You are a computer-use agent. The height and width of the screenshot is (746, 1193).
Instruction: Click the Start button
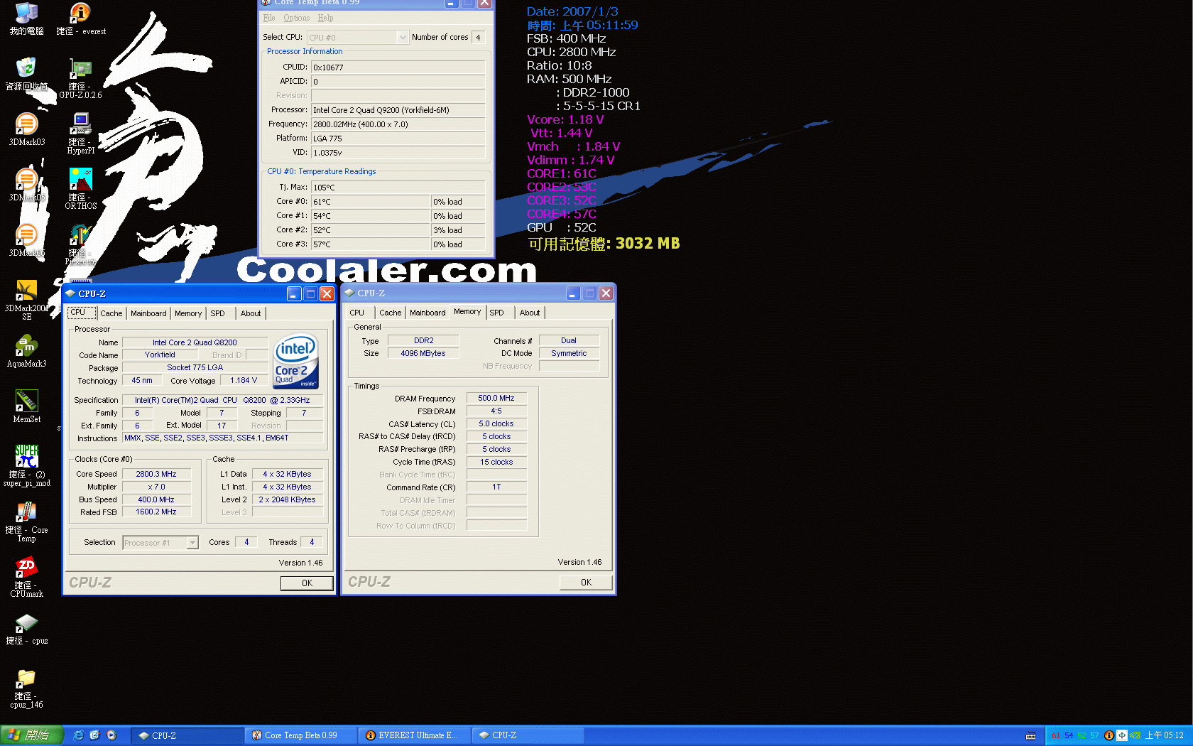pyautogui.click(x=32, y=735)
